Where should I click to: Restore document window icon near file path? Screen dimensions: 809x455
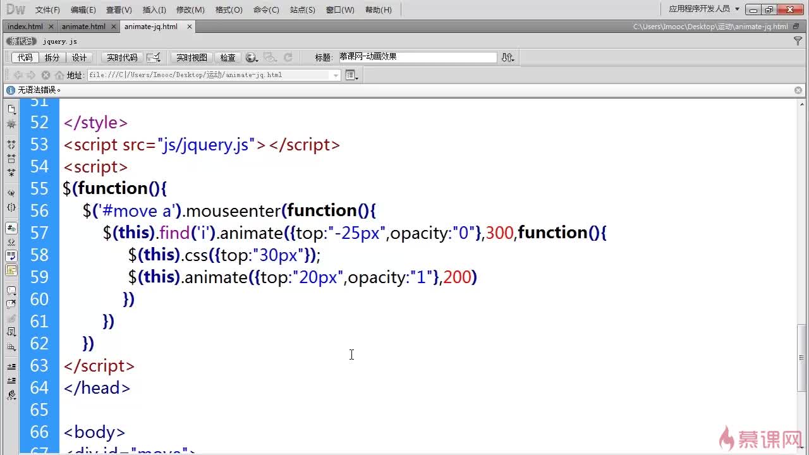coord(796,27)
